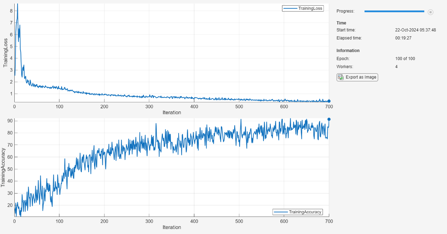
Task: Click the final data marker on loss plot
Action: (x=329, y=101)
